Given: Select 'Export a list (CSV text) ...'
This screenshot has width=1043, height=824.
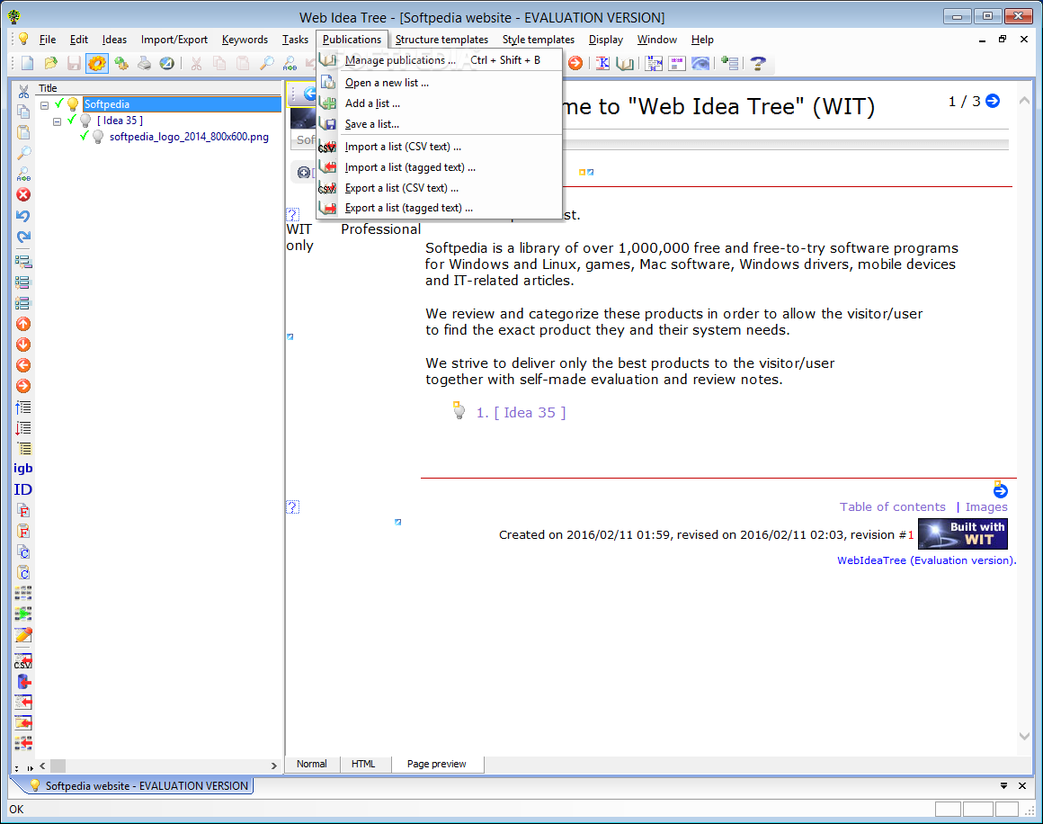Looking at the screenshot, I should pyautogui.click(x=439, y=188).
